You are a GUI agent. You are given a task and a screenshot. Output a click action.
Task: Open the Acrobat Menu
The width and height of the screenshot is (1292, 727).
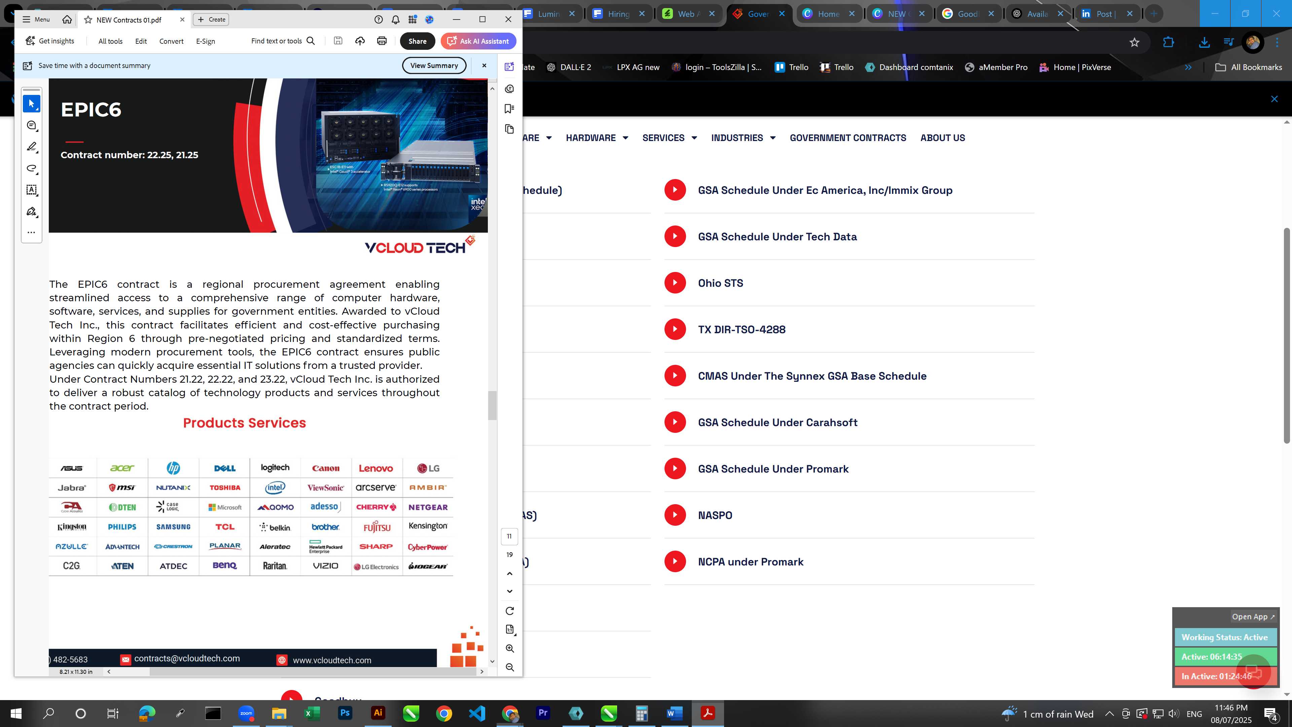coord(36,20)
